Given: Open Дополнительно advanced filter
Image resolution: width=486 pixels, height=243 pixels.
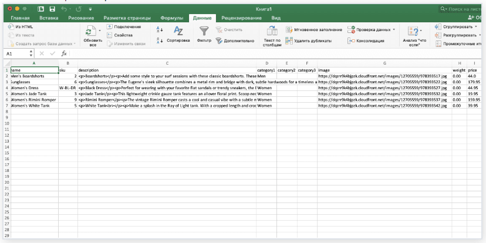Looking at the screenshot, I should [x=235, y=41].
